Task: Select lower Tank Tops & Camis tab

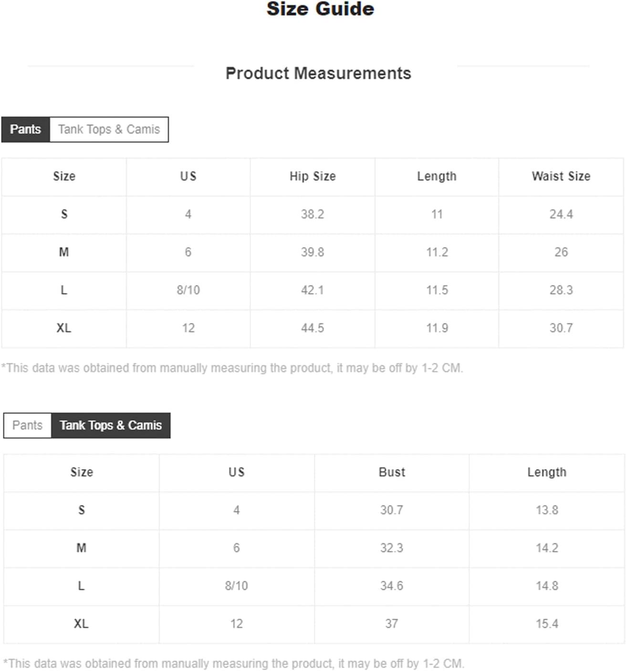Action: (x=111, y=425)
